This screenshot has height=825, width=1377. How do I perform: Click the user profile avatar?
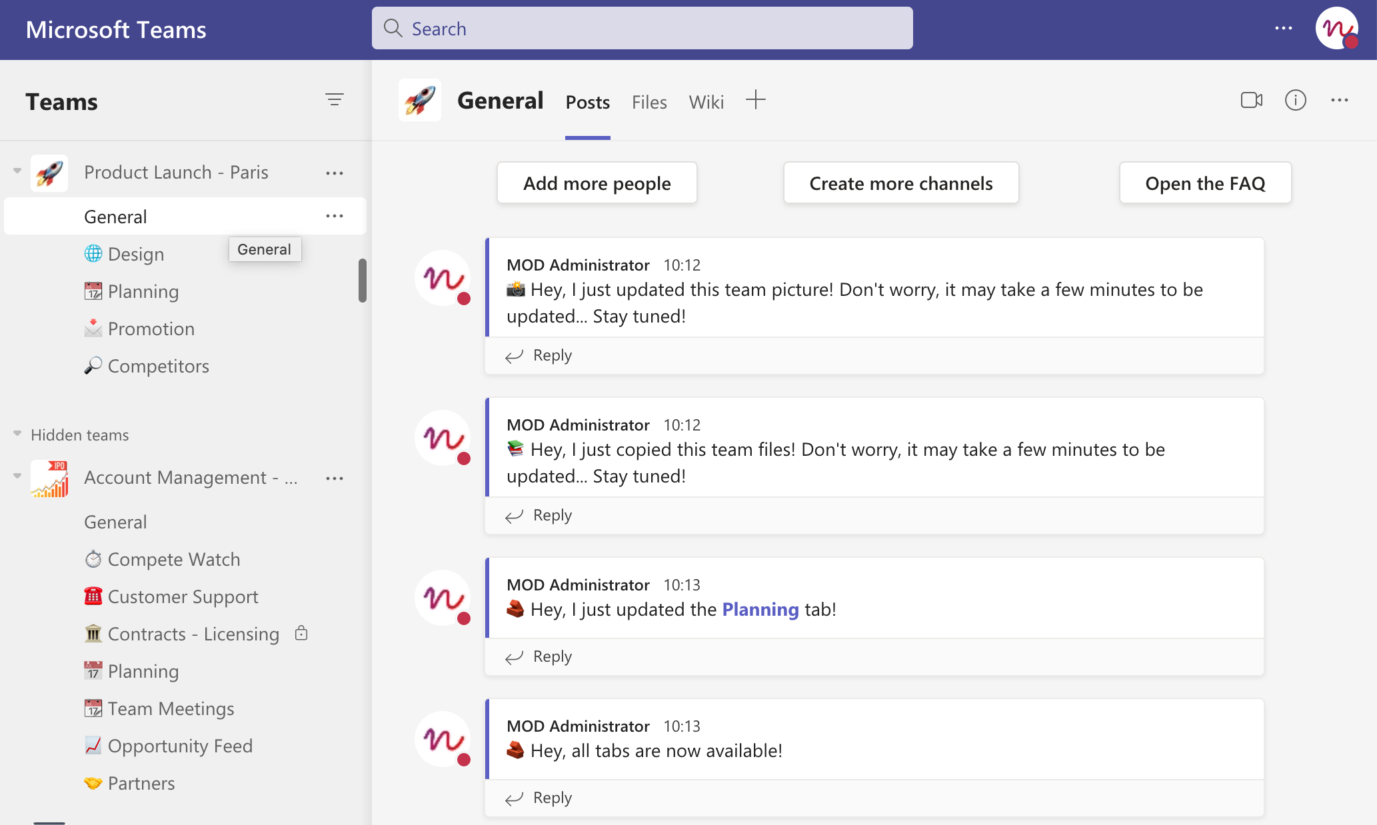click(1336, 29)
